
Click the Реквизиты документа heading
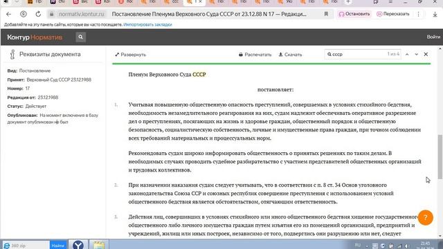click(50, 54)
